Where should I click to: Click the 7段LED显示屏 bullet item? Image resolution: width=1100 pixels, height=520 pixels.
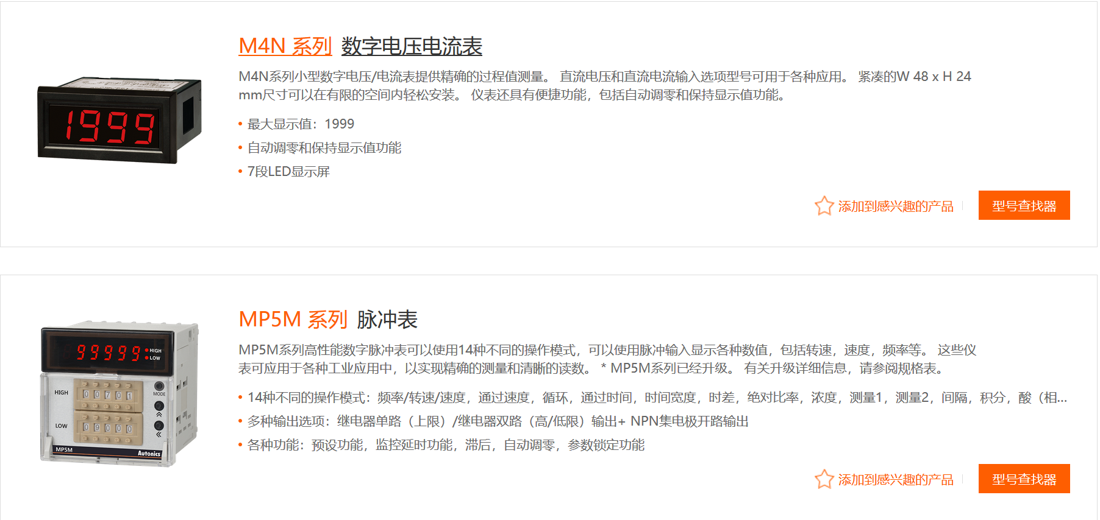tap(288, 172)
